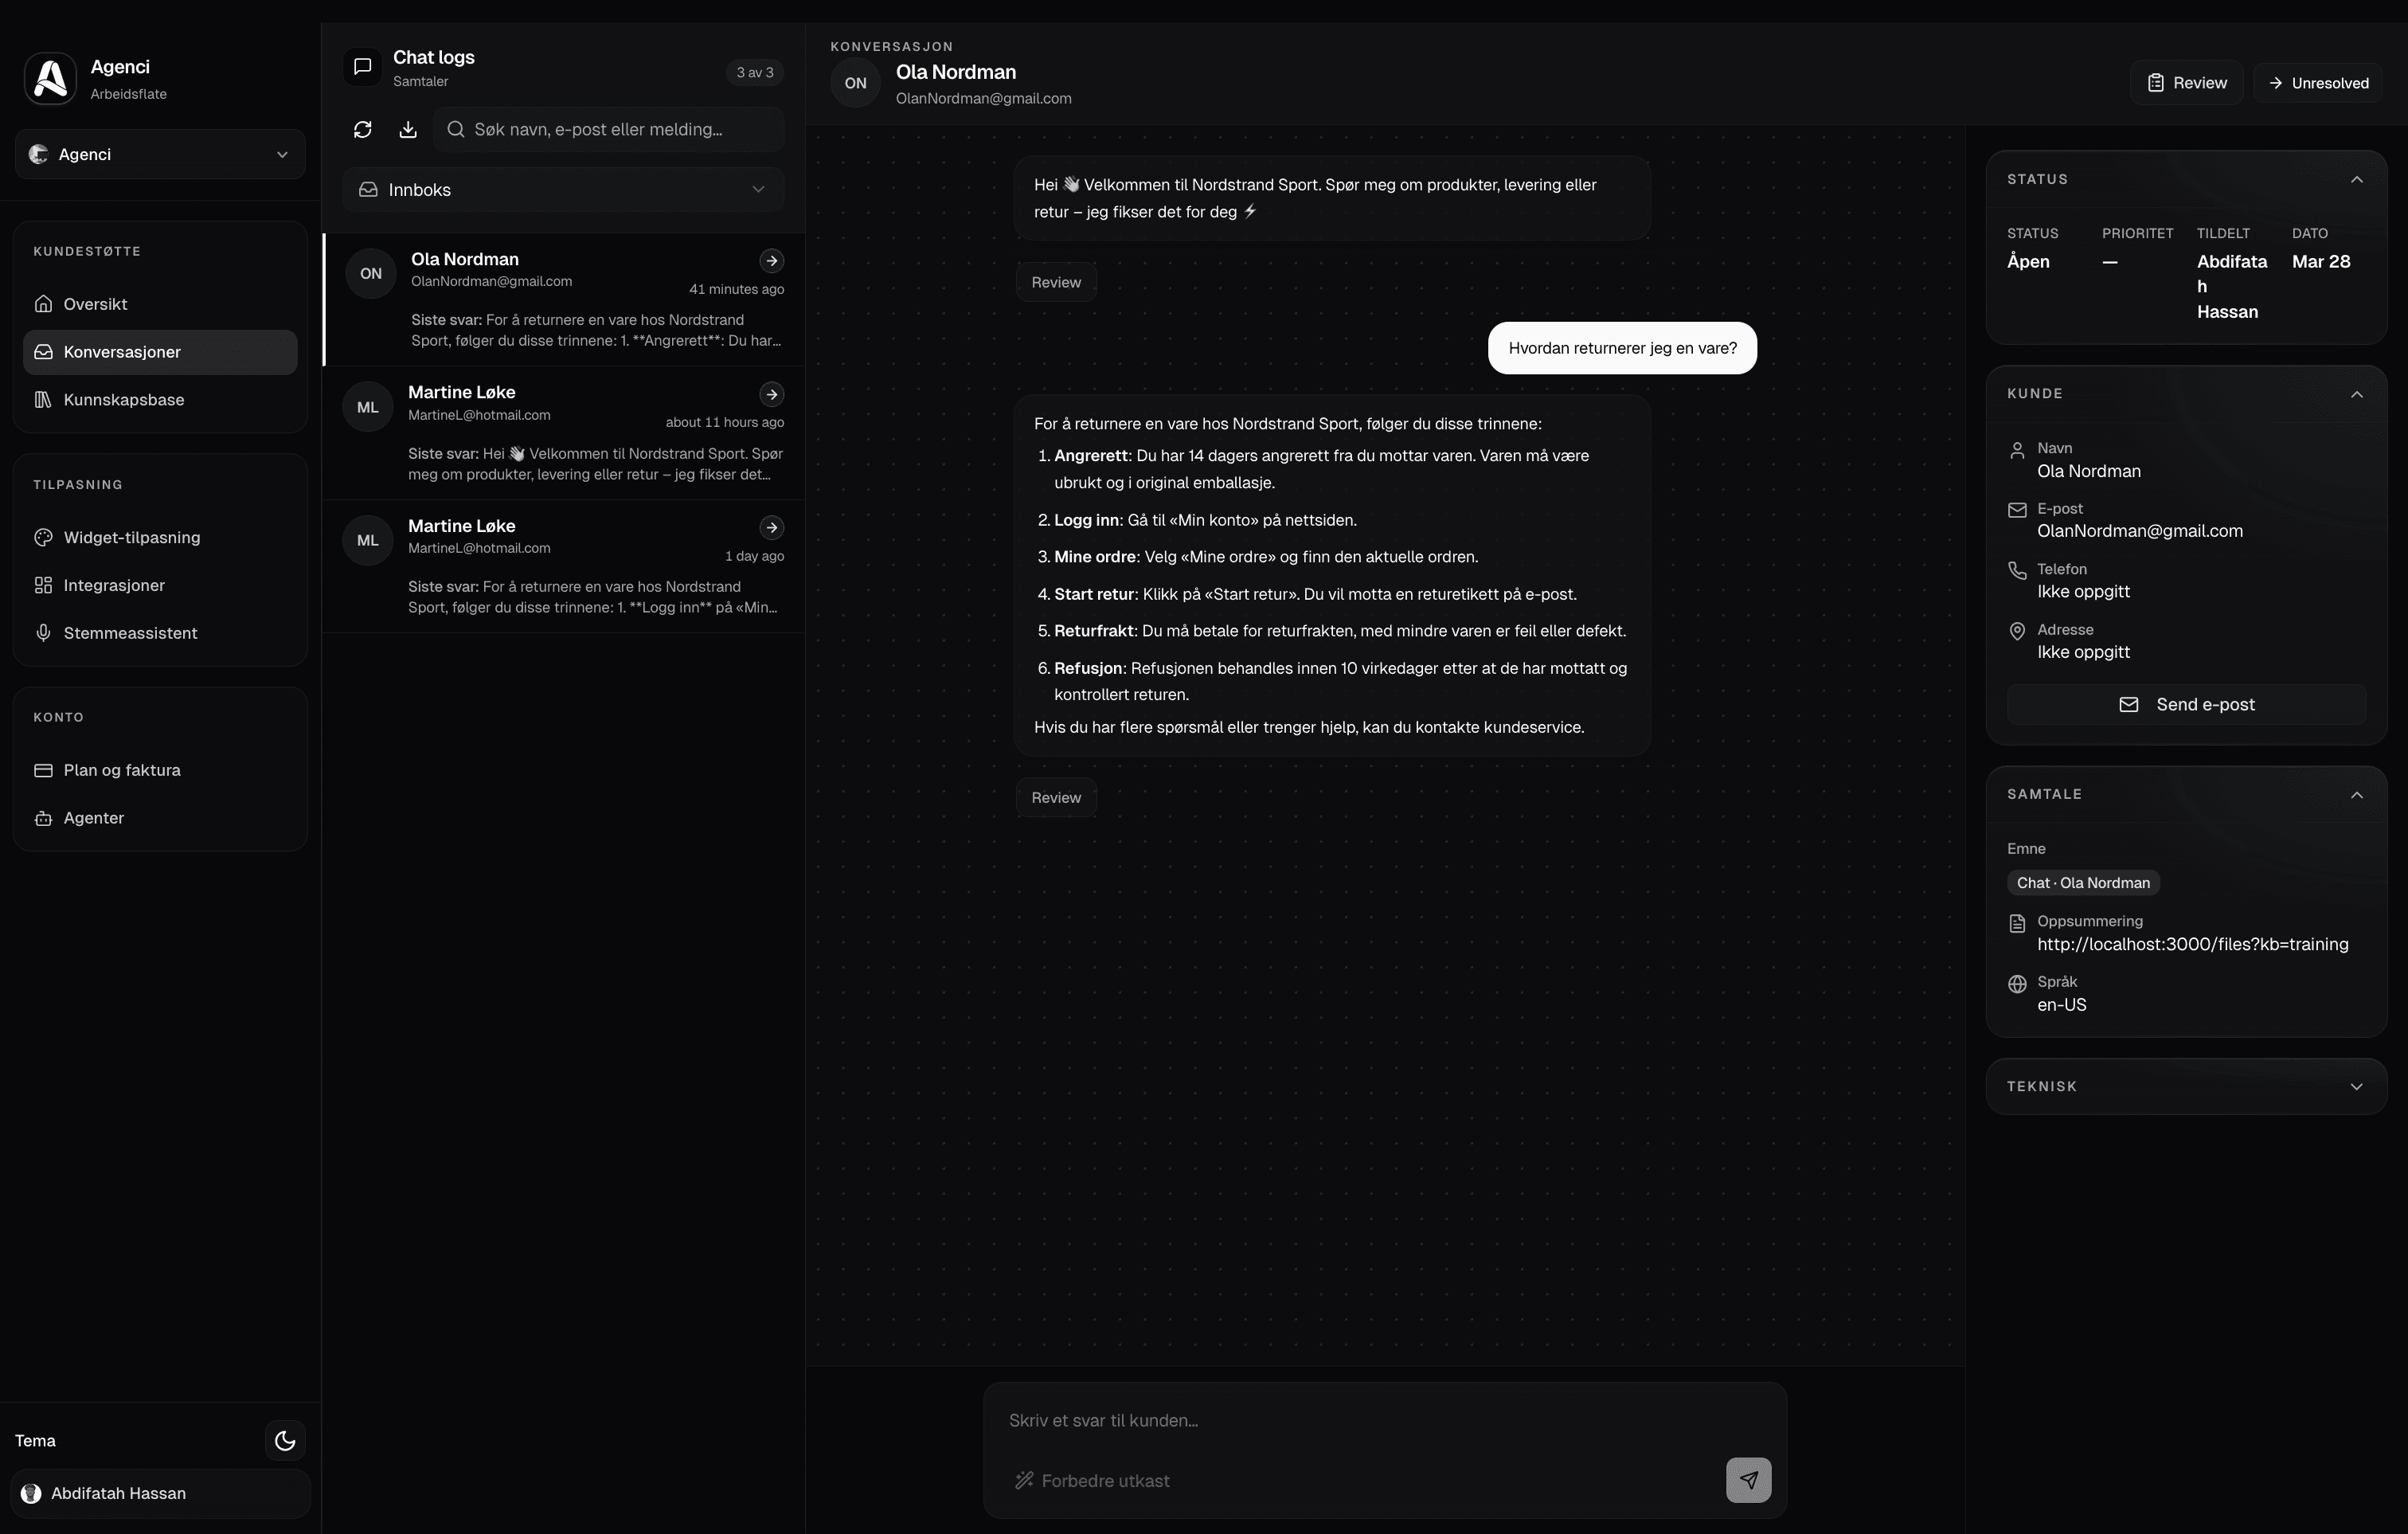Viewport: 2408px width, 1534px height.
Task: Click the Agenci logo icon
Action: [50, 78]
